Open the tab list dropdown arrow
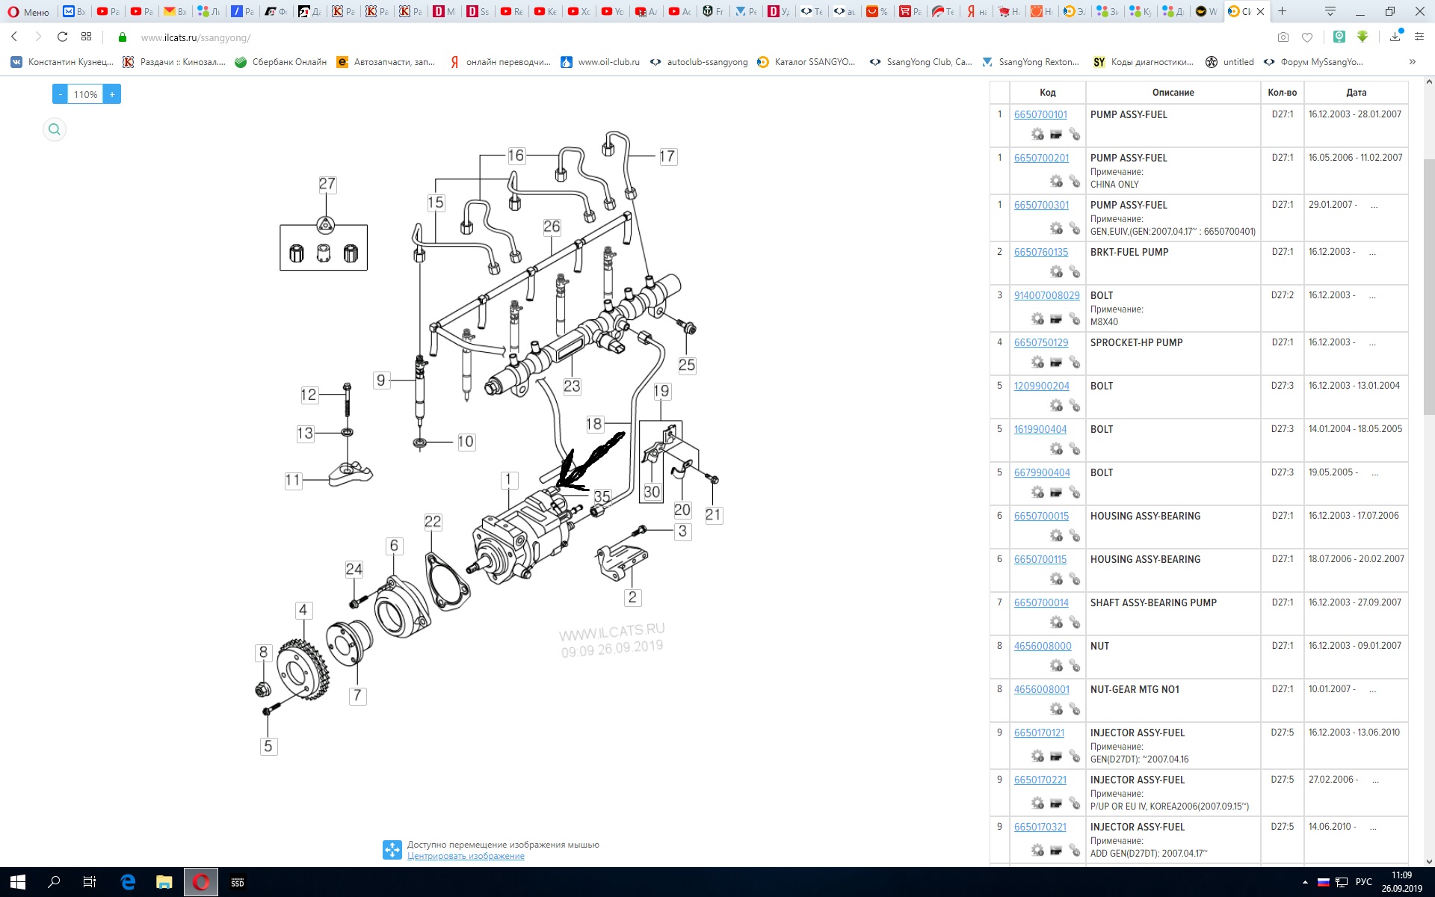The image size is (1435, 897). click(1330, 11)
